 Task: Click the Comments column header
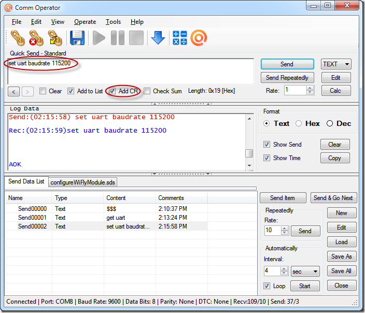tap(181, 198)
